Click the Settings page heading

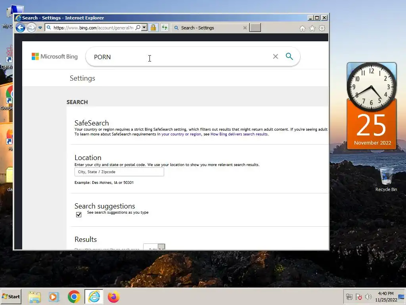pos(82,78)
